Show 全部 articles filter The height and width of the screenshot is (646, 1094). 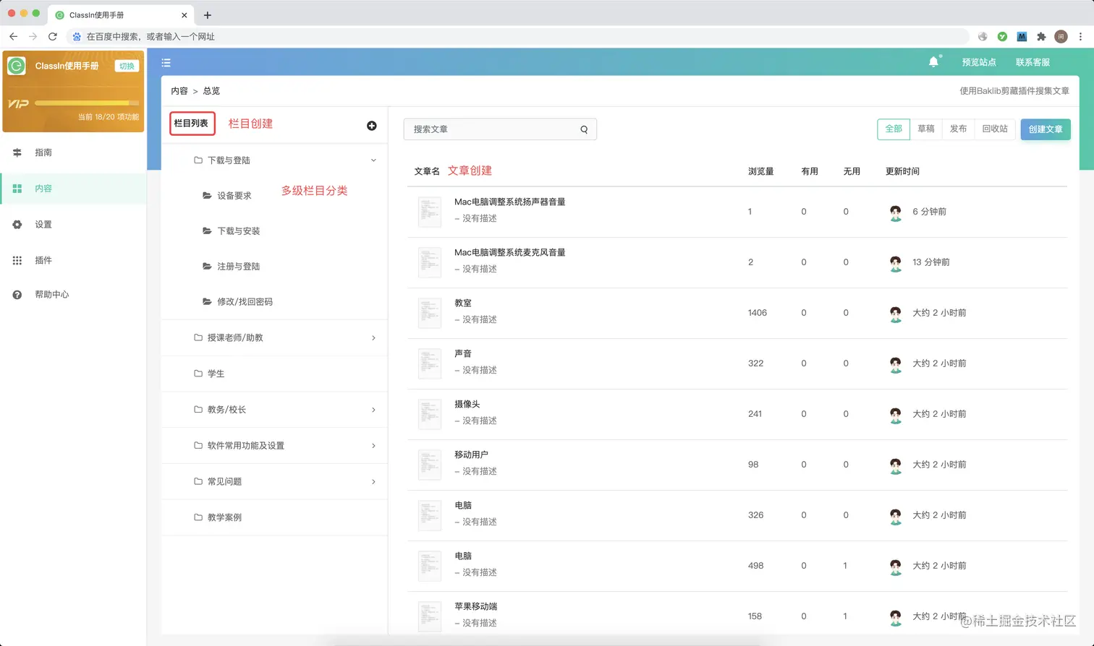click(894, 129)
